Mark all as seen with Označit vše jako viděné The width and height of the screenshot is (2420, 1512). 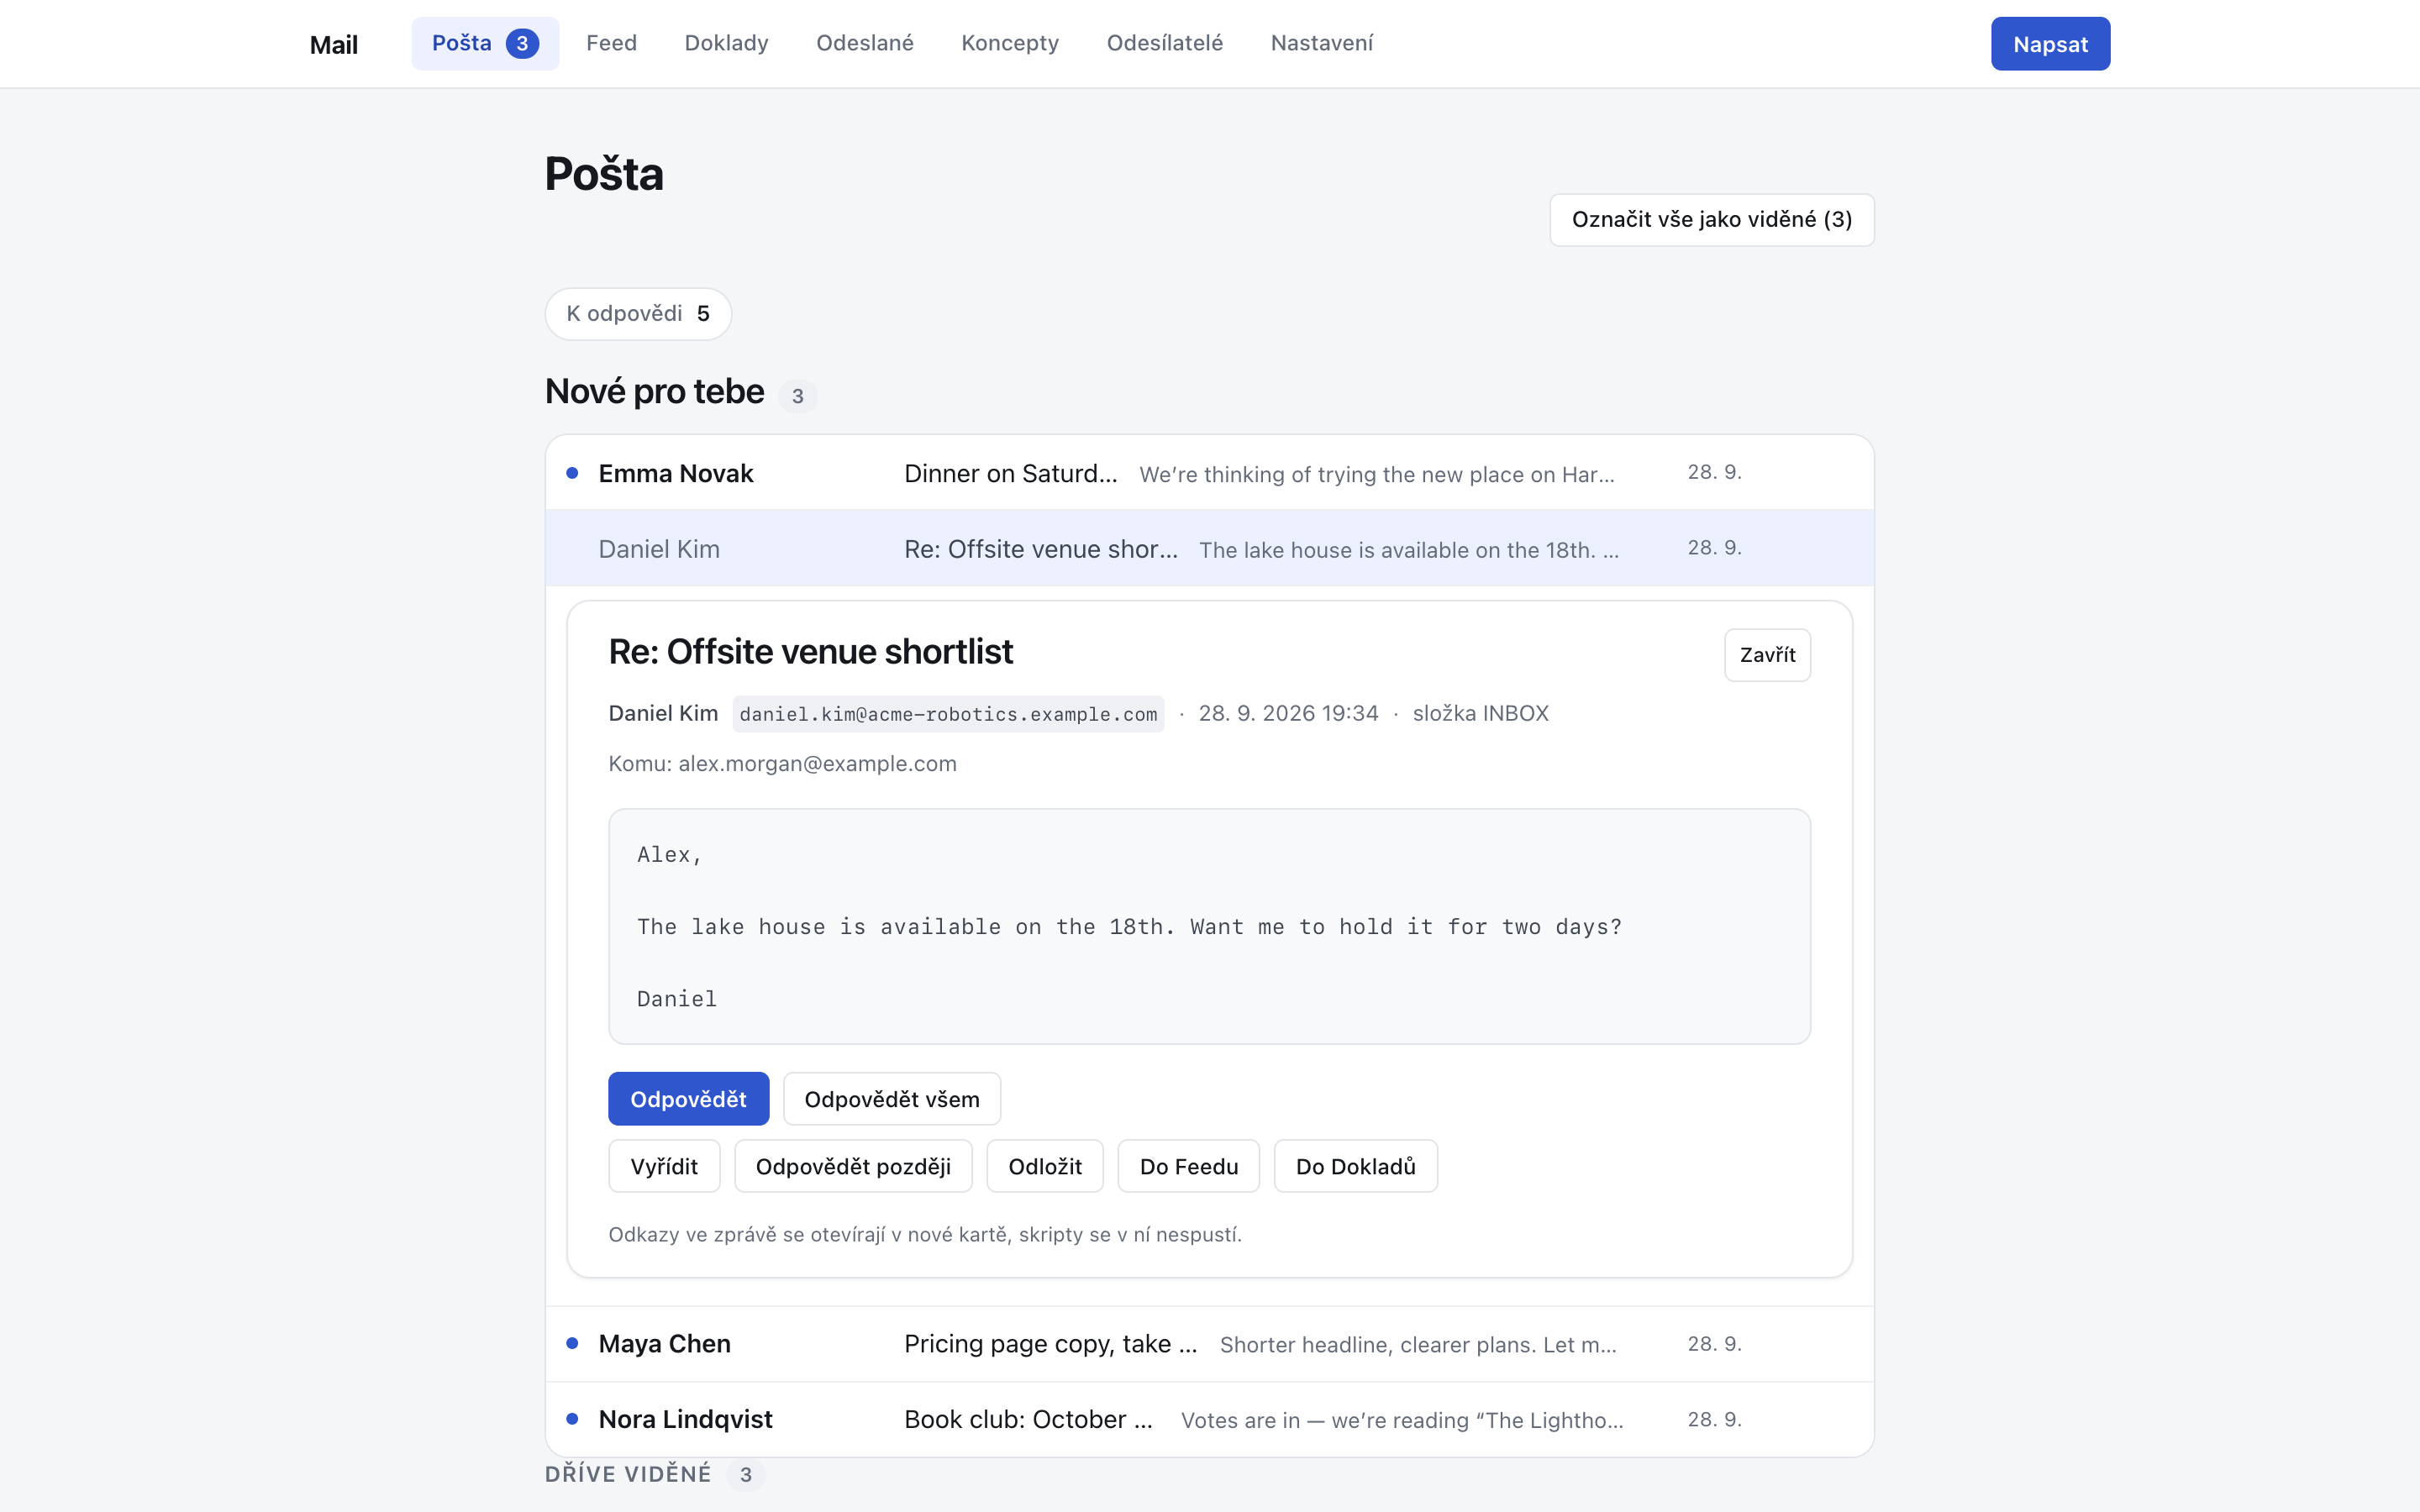pos(1711,219)
